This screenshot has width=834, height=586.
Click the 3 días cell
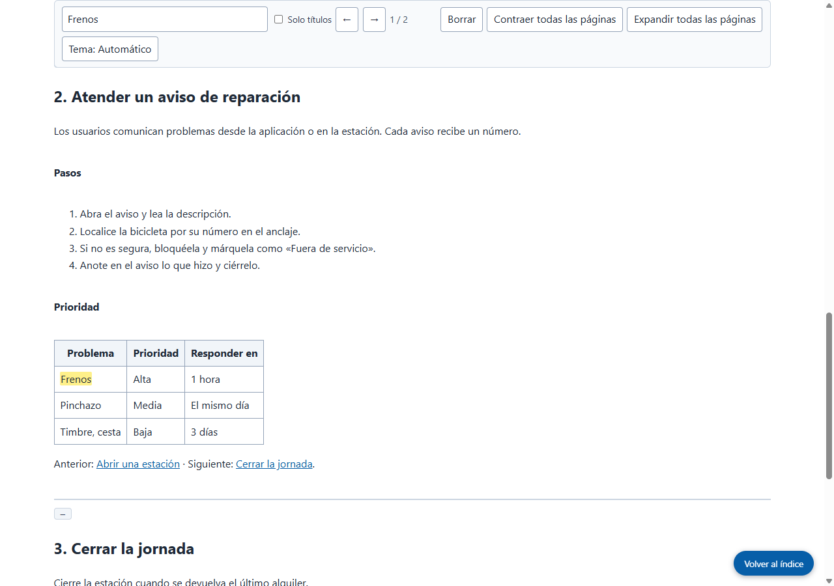(224, 432)
